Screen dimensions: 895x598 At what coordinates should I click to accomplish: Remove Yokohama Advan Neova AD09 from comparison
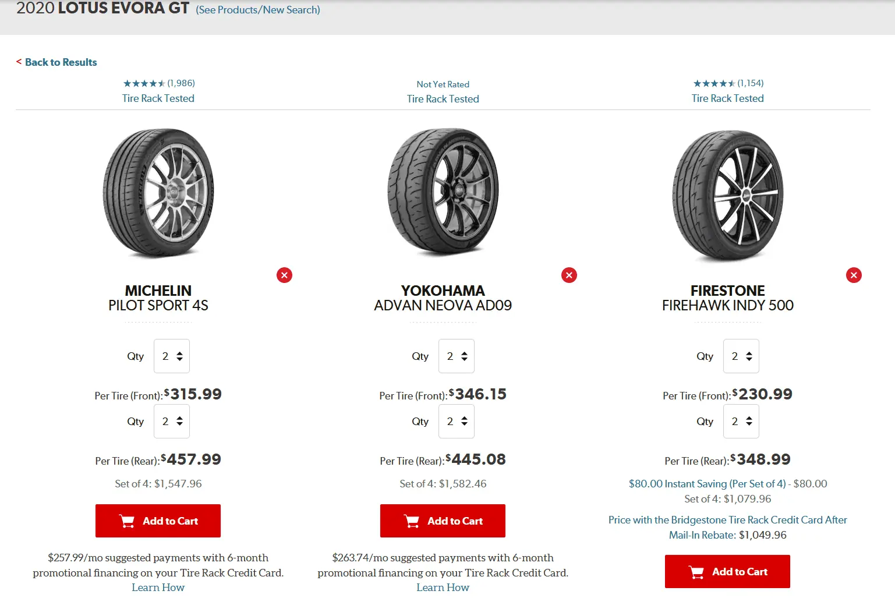tap(569, 275)
